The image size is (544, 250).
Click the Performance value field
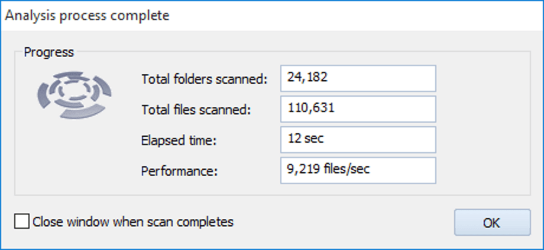click(x=358, y=170)
